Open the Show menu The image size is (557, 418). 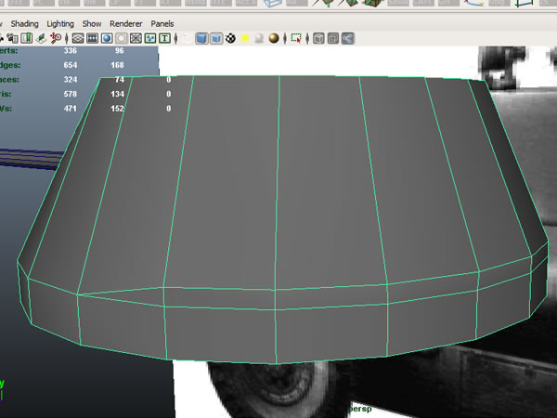(91, 22)
